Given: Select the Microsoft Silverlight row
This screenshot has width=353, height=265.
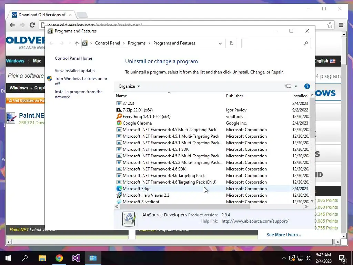Looking at the screenshot, I should point(213,202).
